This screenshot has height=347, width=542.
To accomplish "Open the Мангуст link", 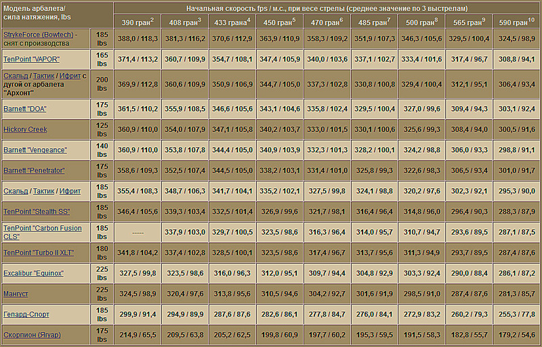I will coord(16,294).
